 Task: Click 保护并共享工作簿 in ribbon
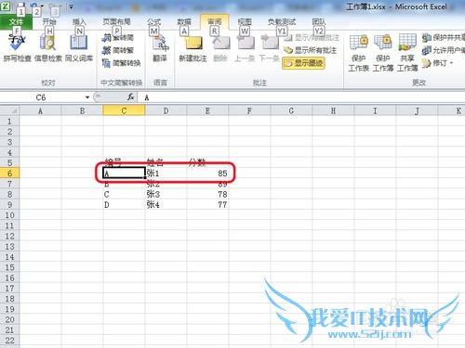[x=444, y=38]
